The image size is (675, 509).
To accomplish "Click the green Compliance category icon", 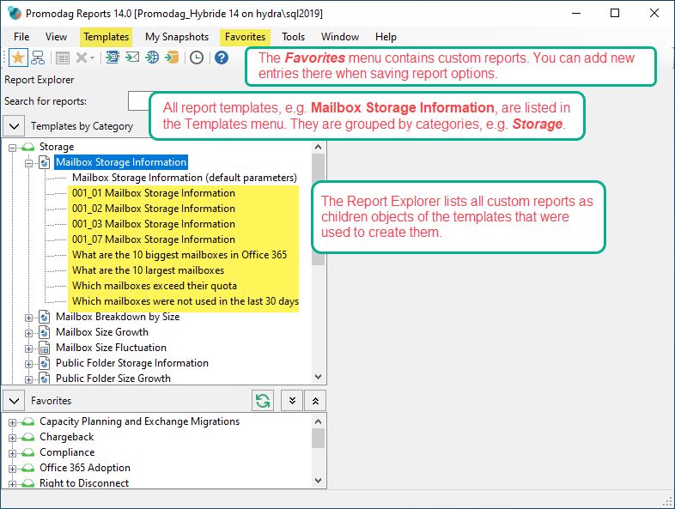I will tap(28, 453).
